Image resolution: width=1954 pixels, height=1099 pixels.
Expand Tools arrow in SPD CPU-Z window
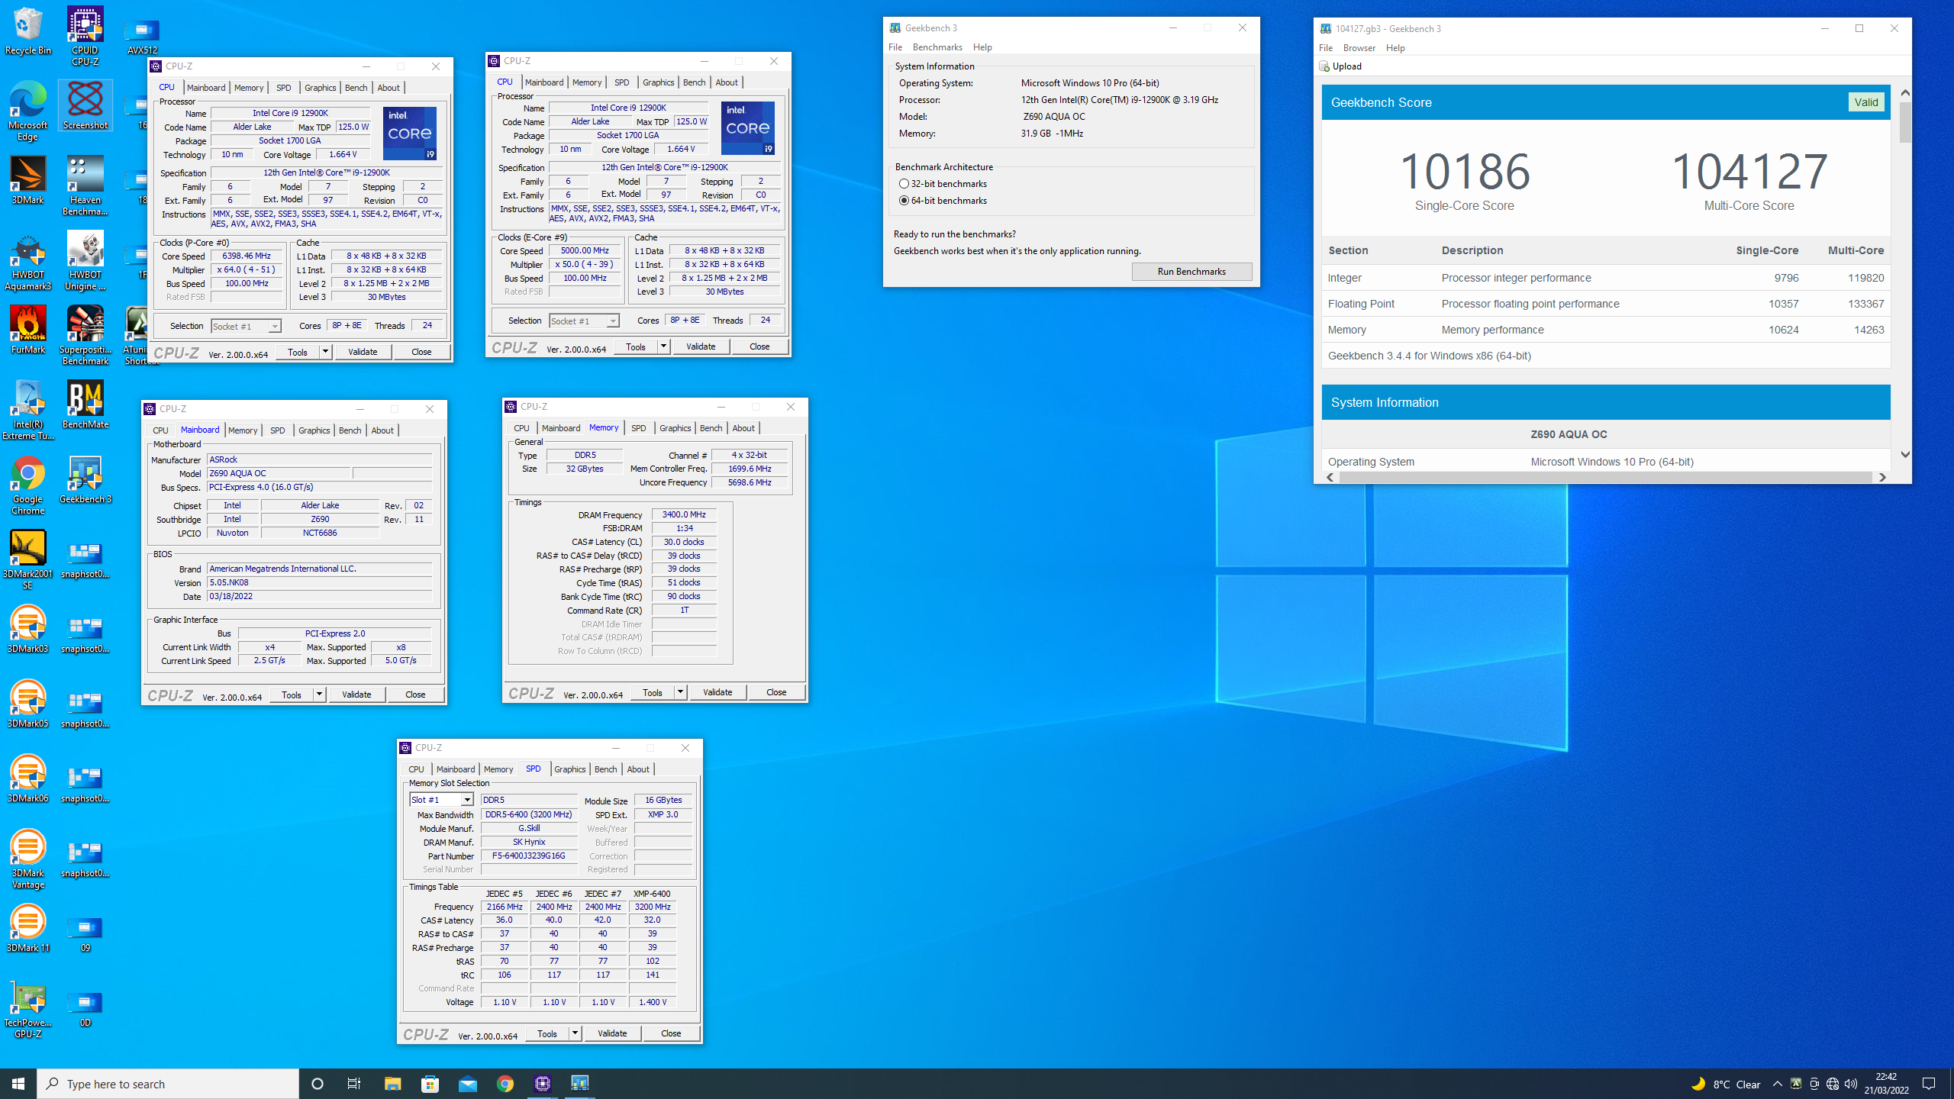click(x=575, y=1033)
